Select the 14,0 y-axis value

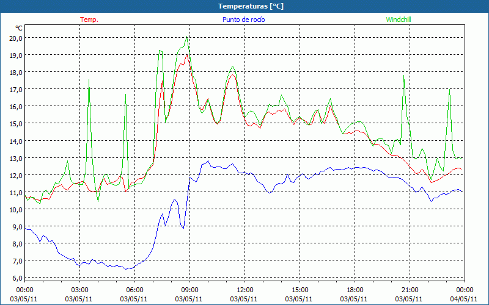(x=16, y=142)
